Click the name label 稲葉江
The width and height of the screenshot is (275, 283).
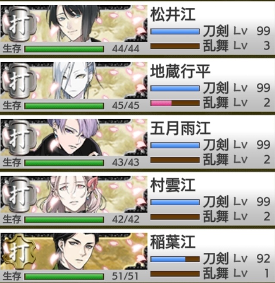click(173, 242)
